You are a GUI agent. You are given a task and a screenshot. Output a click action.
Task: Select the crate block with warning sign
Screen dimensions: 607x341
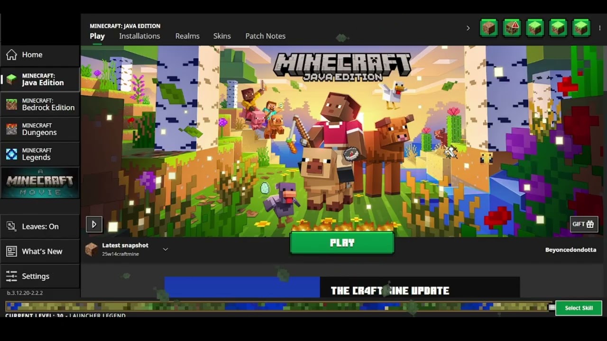pos(512,28)
